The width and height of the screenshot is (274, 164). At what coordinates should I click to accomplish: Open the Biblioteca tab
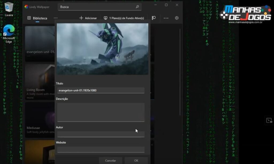(37, 18)
